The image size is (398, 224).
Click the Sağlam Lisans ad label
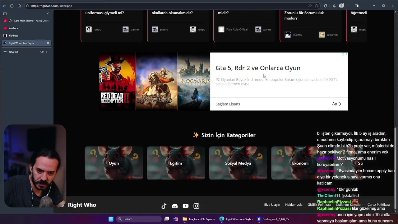click(228, 104)
